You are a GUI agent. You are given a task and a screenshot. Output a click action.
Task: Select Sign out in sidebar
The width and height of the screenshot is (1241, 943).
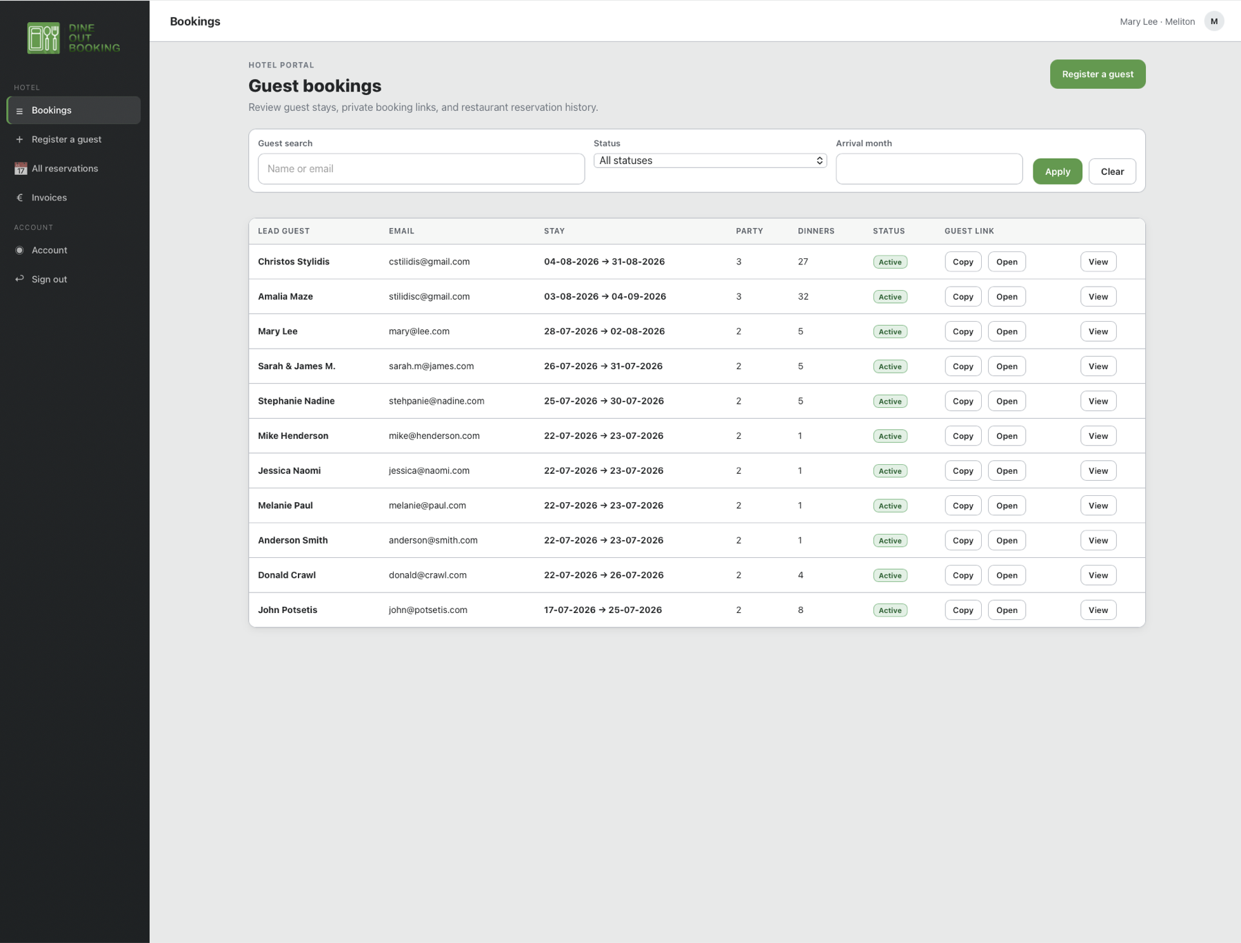point(74,279)
